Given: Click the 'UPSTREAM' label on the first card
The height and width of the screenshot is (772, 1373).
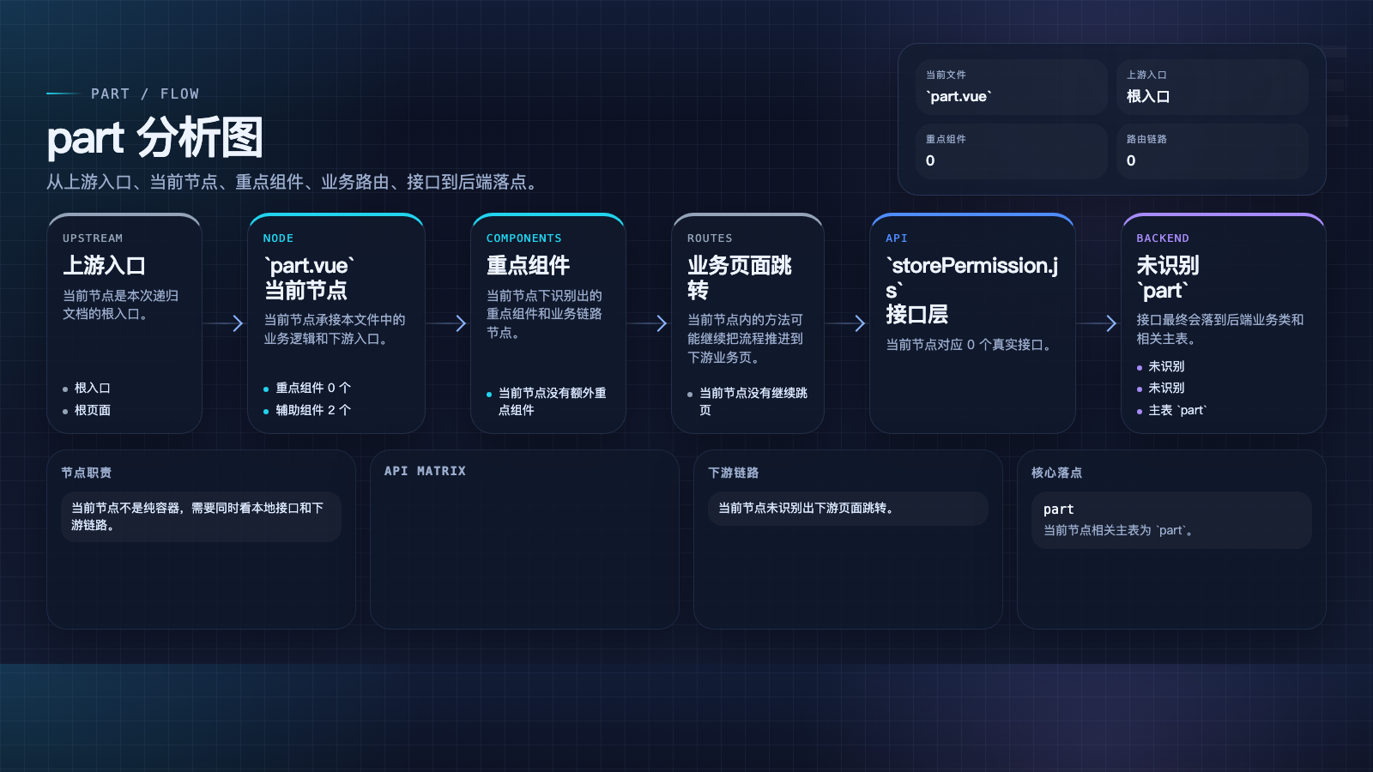Looking at the screenshot, I should (93, 238).
